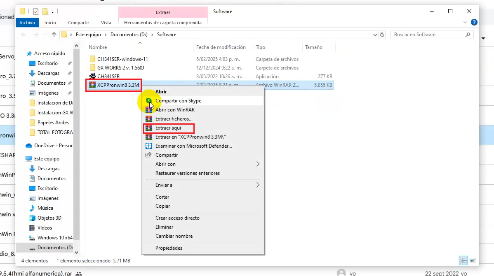Choose Cambiar nombre in the context menu
494x276 pixels.
pos(174,236)
